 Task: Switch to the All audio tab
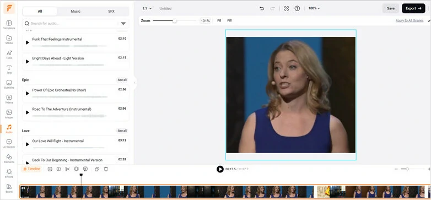click(40, 12)
